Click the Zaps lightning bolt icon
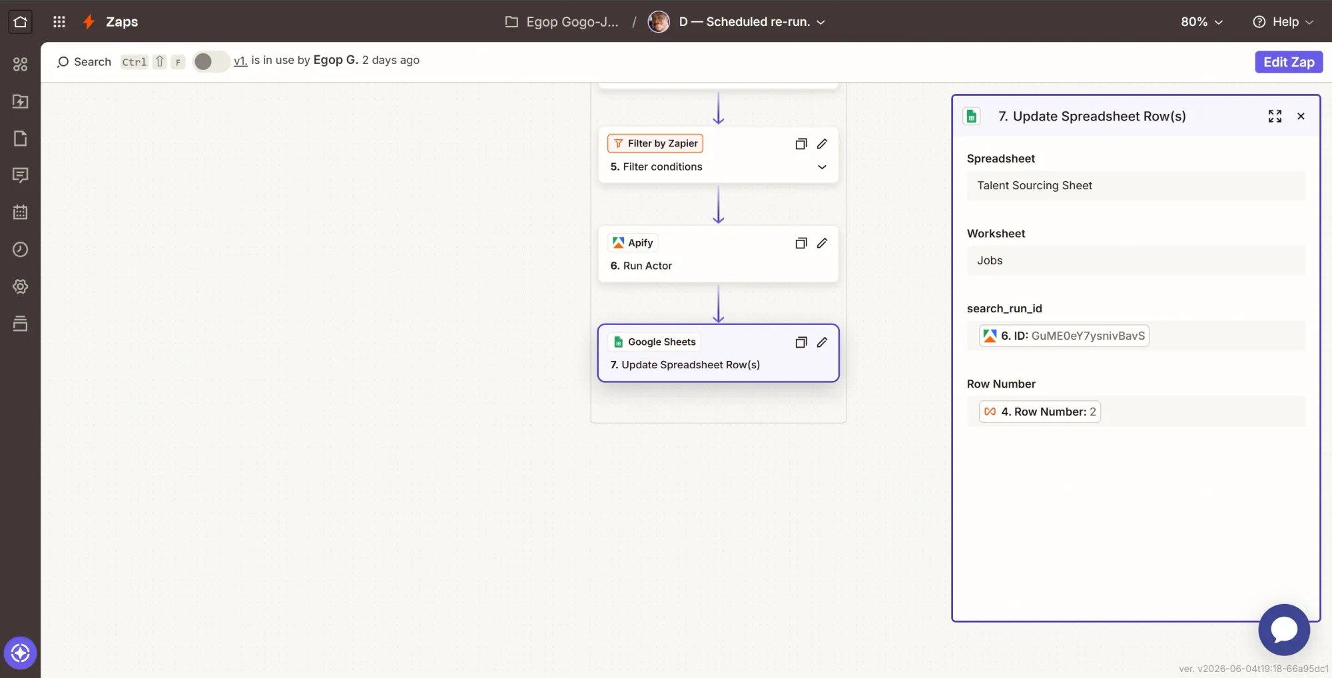This screenshot has height=678, width=1332. 89,22
